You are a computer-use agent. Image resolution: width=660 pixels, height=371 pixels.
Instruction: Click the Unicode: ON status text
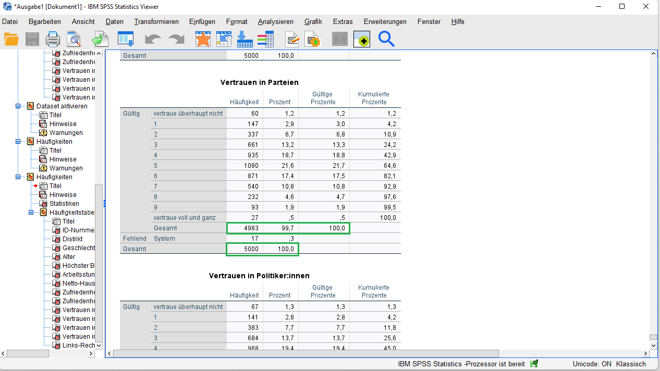coord(592,364)
